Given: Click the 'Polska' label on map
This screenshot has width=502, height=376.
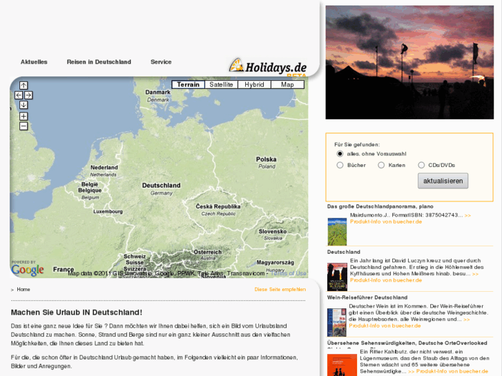Looking at the screenshot, I should pyautogui.click(x=266, y=159).
